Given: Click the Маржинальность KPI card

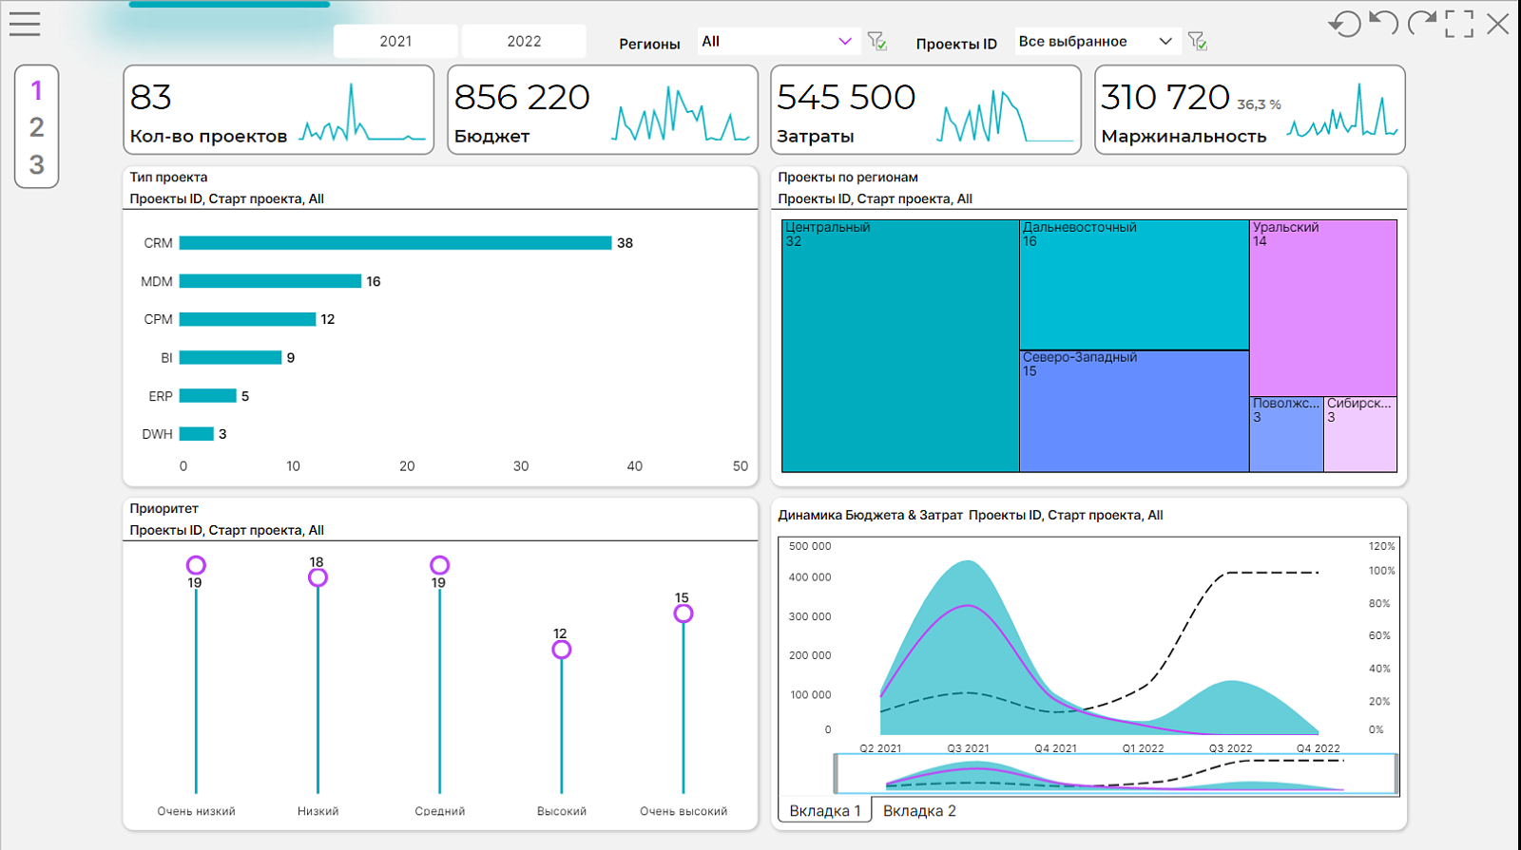Looking at the screenshot, I should (1250, 109).
